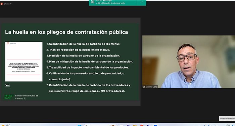Click 'Calificación de los proveedores' item
The width and height of the screenshot is (235, 126).
click(x=87, y=73)
